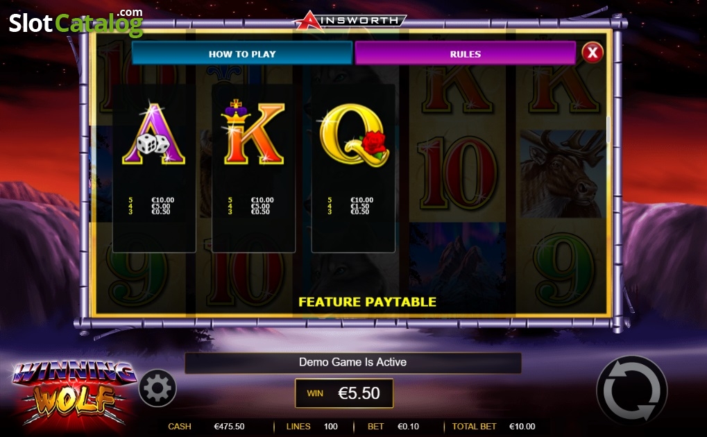Open the settings gear button

point(157,388)
